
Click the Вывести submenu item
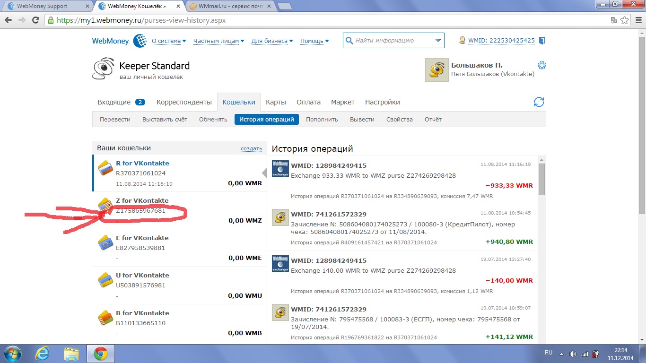point(362,120)
